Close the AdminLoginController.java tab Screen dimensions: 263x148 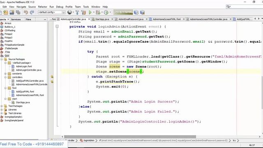89,19
